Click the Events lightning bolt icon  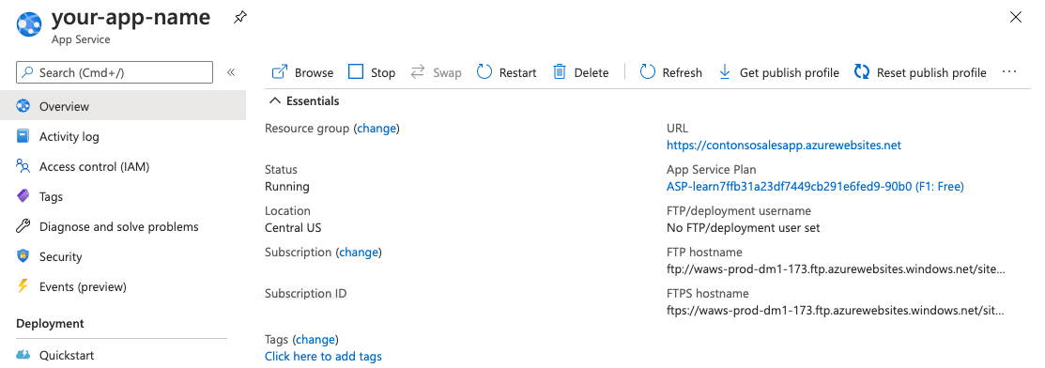click(23, 286)
